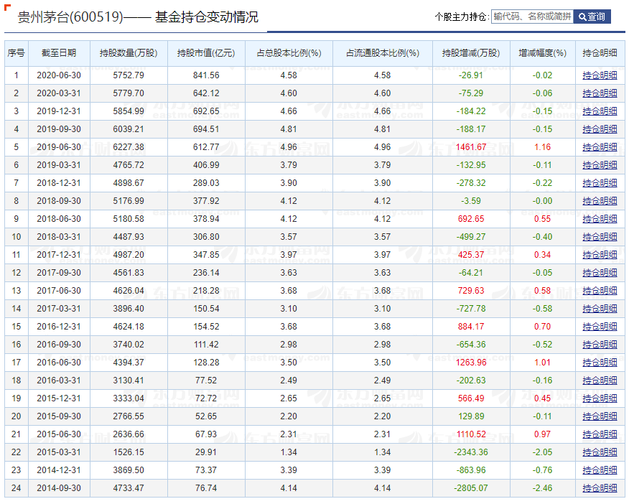Click the share change value -26.91
The height and width of the screenshot is (504, 629).
(x=471, y=75)
